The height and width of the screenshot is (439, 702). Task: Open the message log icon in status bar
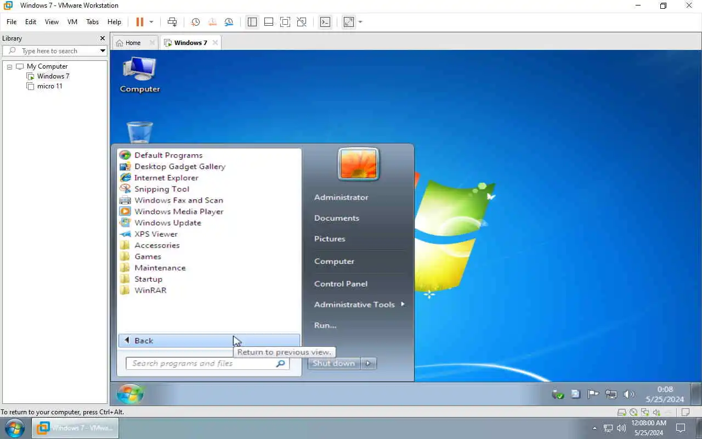(686, 412)
